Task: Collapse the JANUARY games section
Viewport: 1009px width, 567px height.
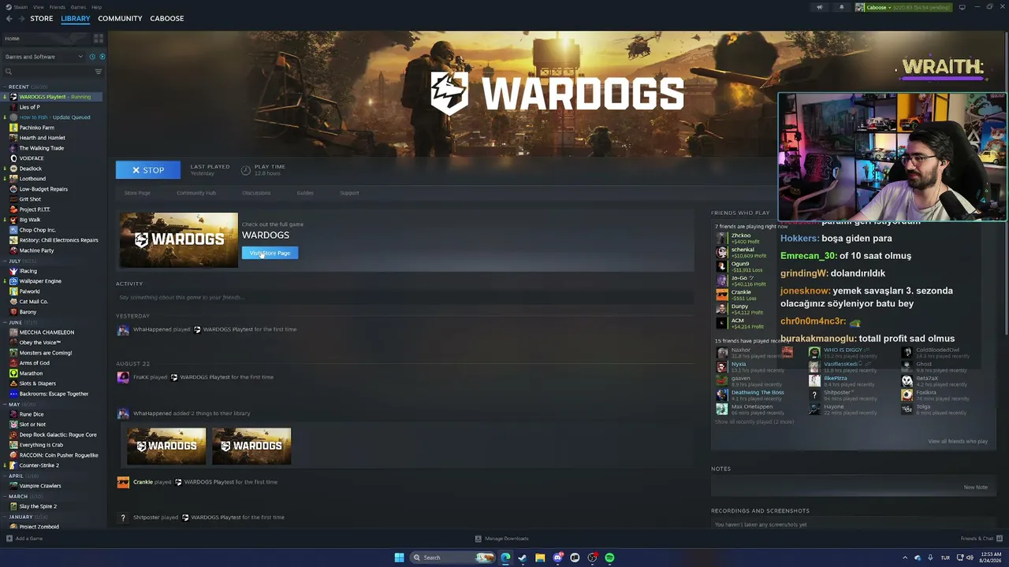Action: coord(6,517)
